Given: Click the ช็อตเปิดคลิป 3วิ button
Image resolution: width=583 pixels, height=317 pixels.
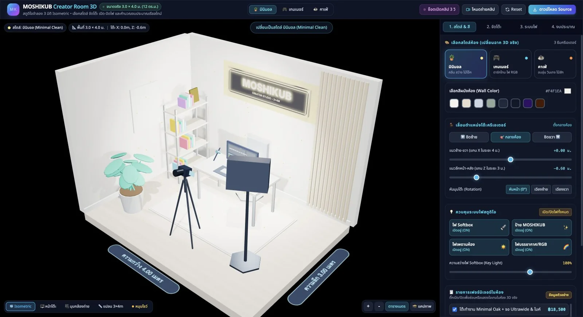Looking at the screenshot, I should [439, 9].
